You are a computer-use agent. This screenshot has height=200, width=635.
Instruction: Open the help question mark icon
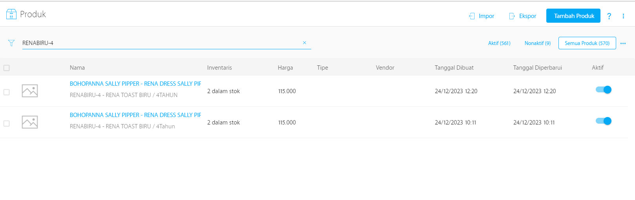coord(609,16)
